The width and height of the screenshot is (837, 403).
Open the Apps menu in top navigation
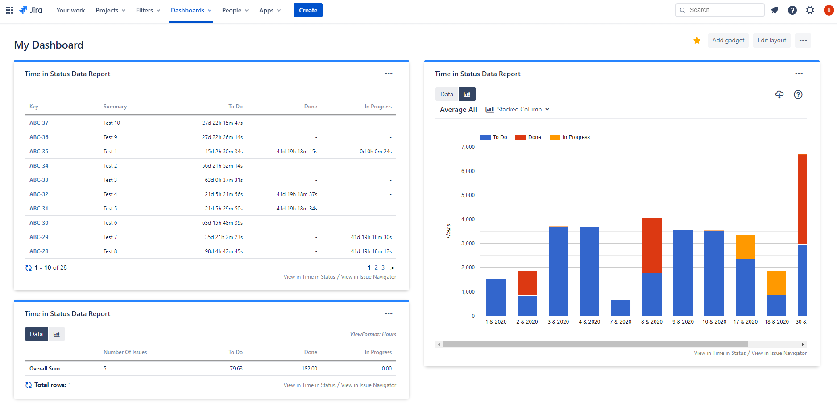(x=269, y=10)
